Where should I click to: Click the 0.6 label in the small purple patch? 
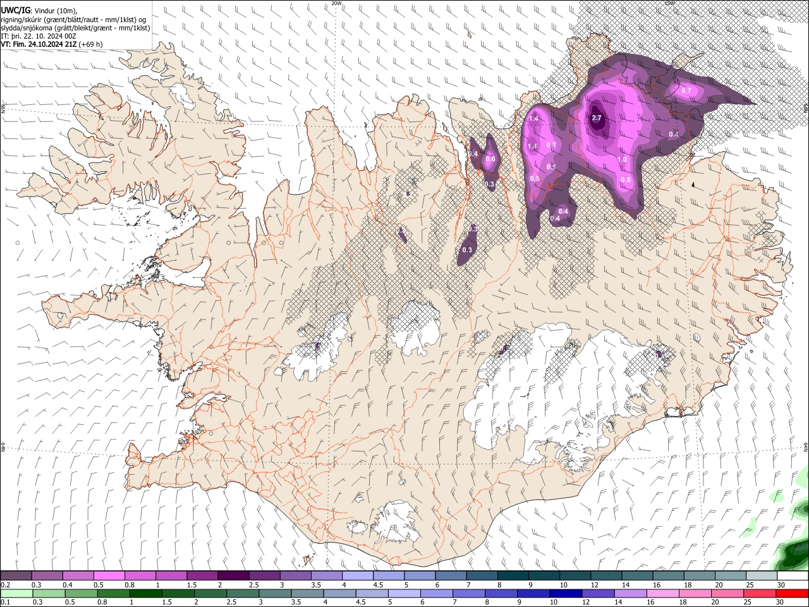coord(490,159)
